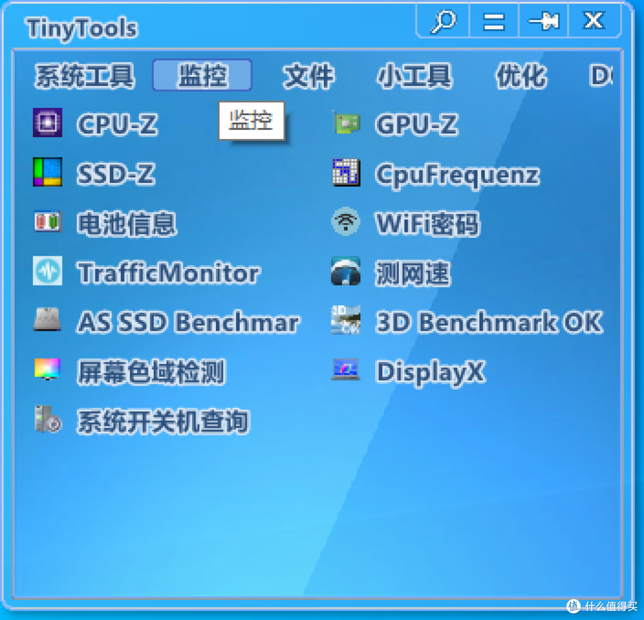Click the speed test gauge icon
644x620 pixels.
click(x=346, y=271)
